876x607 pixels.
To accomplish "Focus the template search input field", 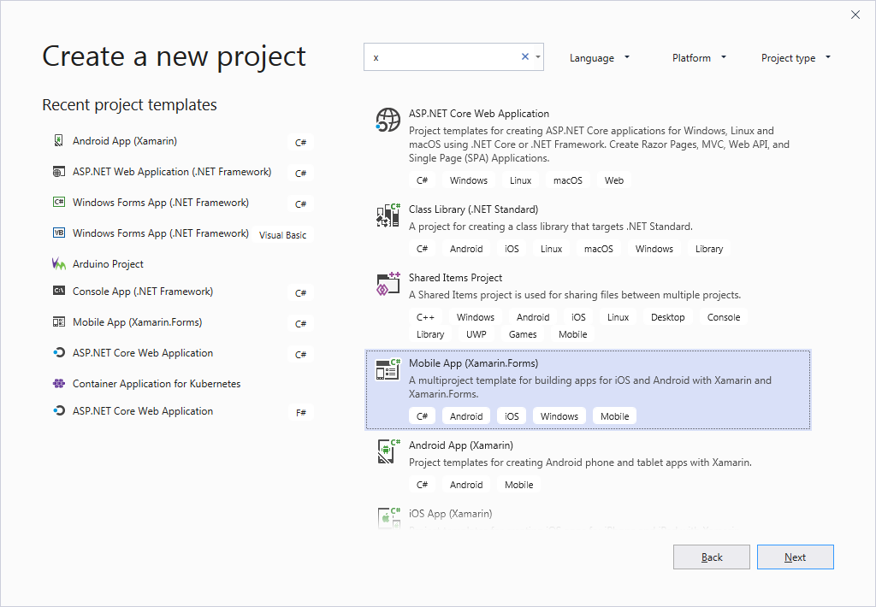I will pos(441,57).
